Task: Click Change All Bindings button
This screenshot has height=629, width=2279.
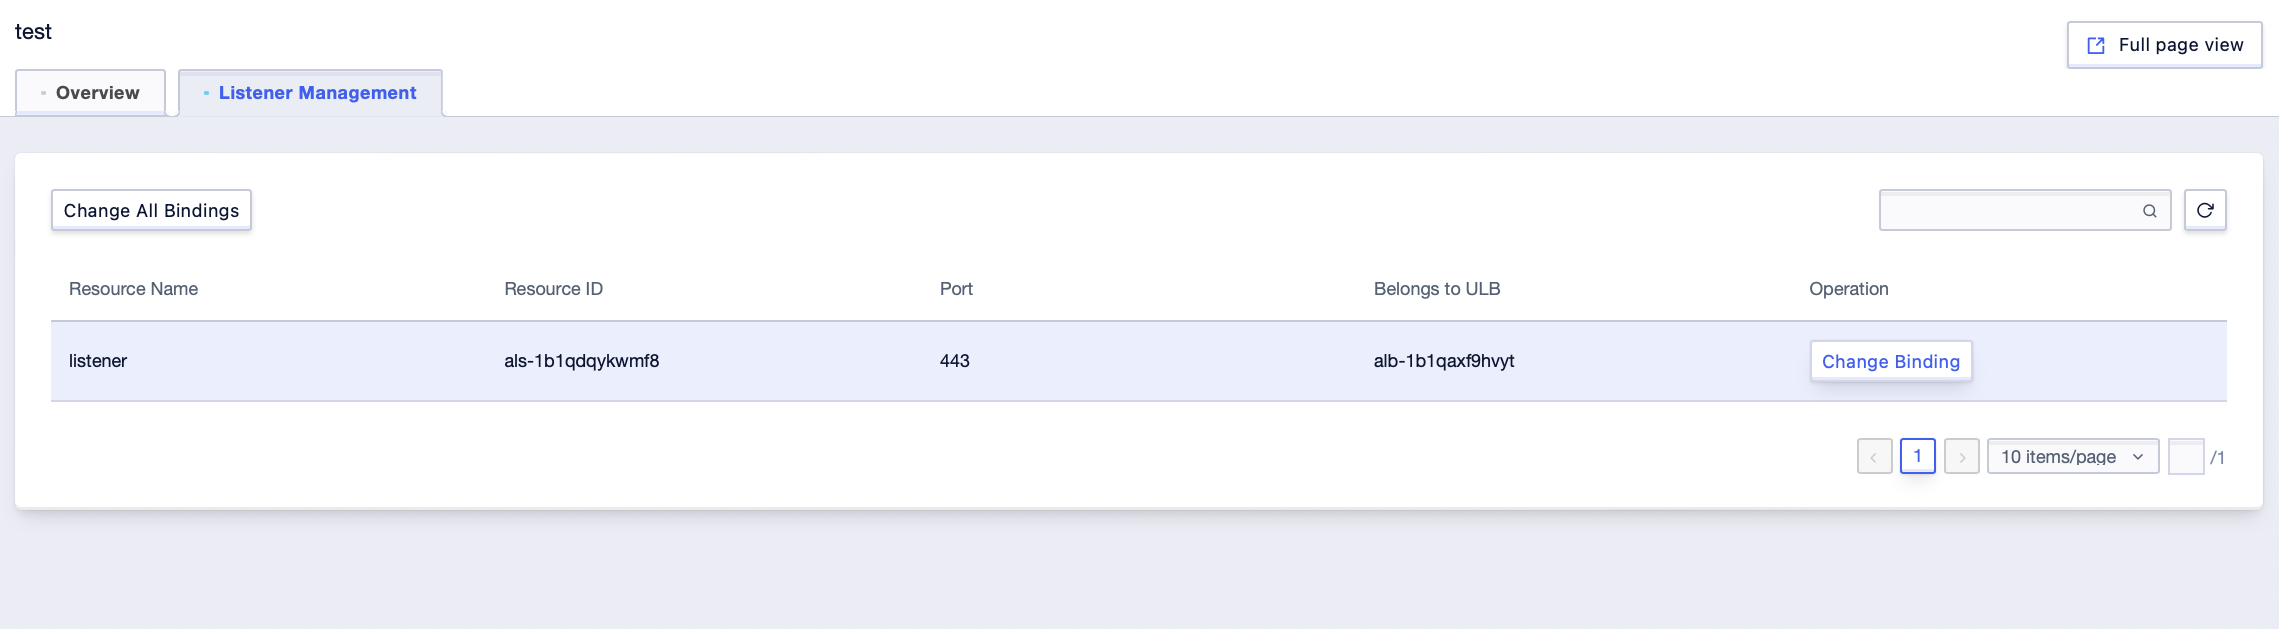Action: point(151,210)
